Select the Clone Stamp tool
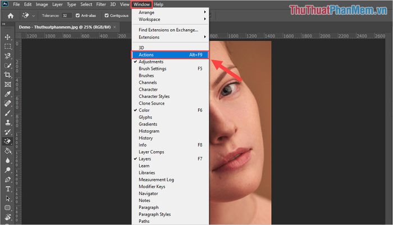This screenshot has width=393, height=225. (x=7, y=123)
